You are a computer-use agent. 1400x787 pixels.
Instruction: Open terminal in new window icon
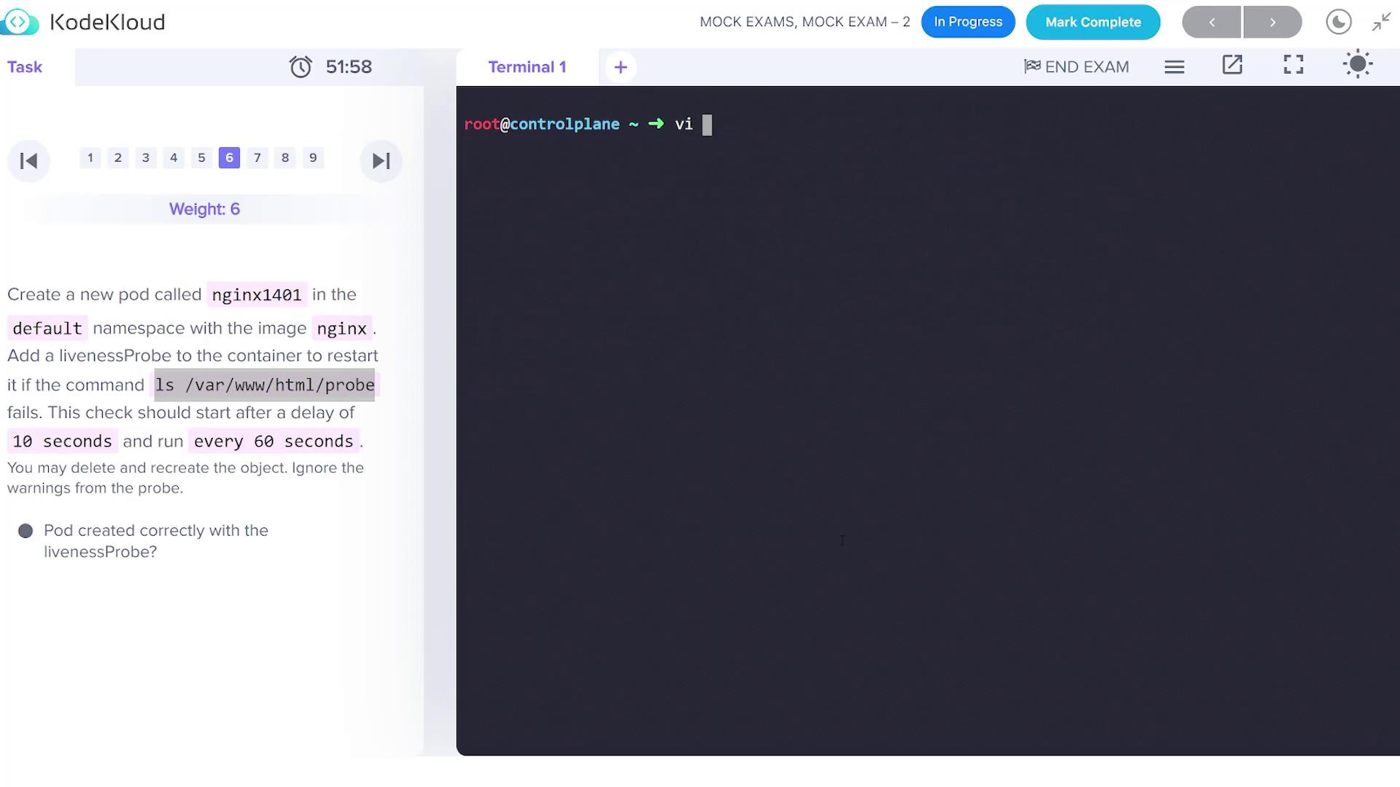[1232, 65]
